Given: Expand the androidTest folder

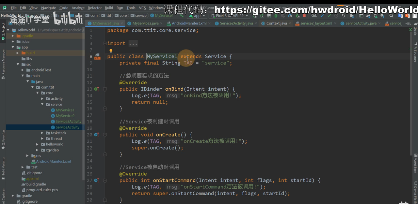Looking at the screenshot, I should point(23,70).
